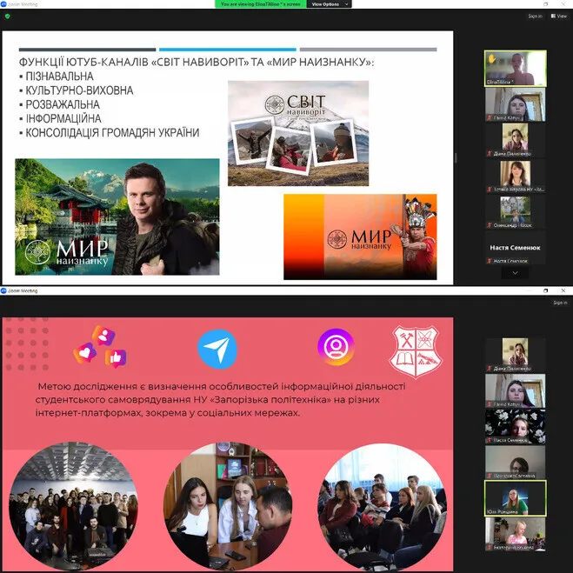Select Олександр's video tile

516,212
